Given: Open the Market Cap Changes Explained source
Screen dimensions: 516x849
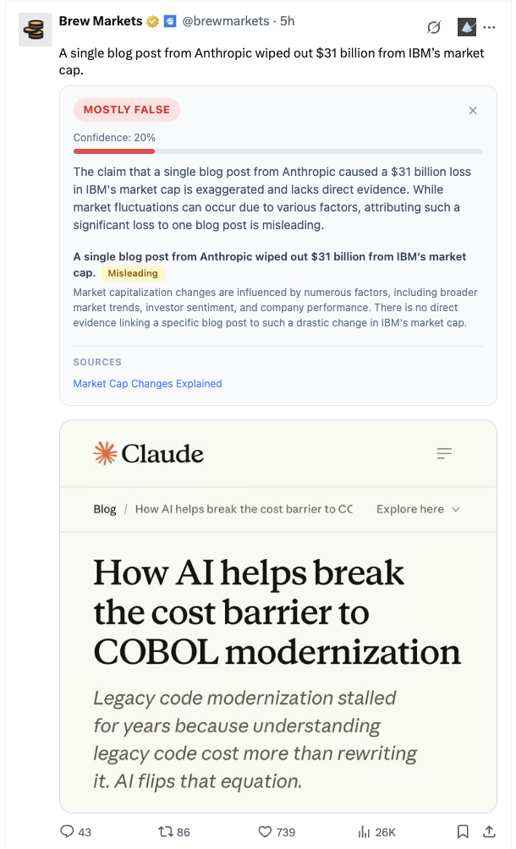Looking at the screenshot, I should [x=147, y=384].
